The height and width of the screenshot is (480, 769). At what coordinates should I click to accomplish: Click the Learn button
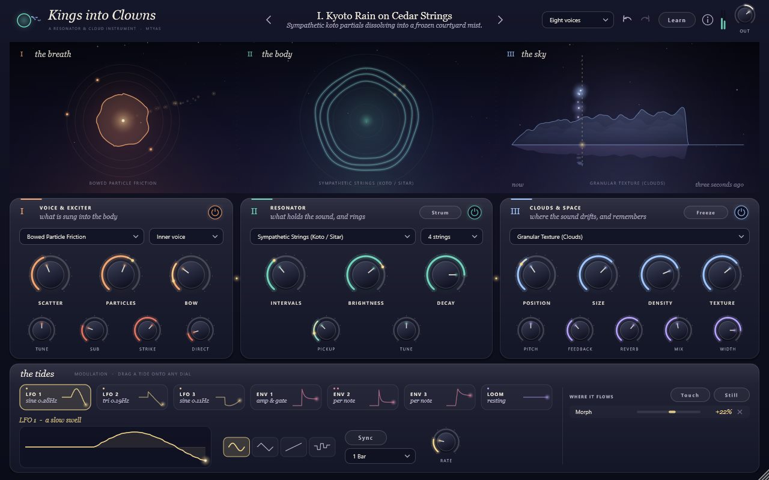coord(676,20)
